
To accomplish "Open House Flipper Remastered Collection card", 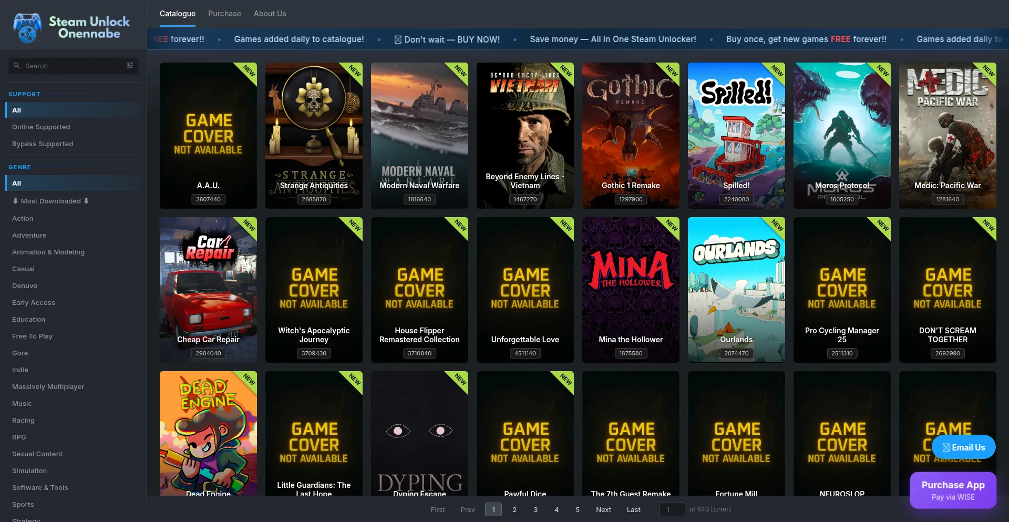I will [x=419, y=290].
